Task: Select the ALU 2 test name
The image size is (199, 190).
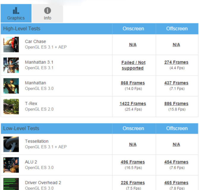Action: point(31,162)
